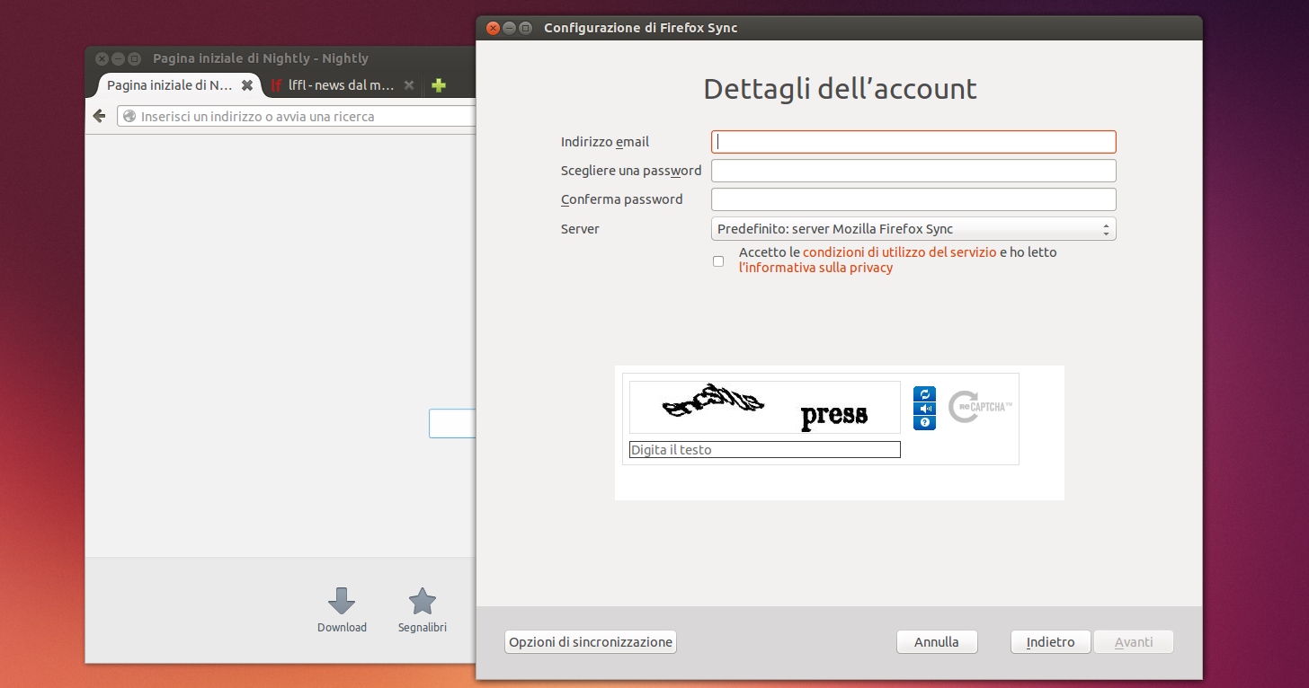Open 'condizioni di utilizzo del servizio' link
Image resolution: width=1309 pixels, height=688 pixels.
tap(899, 252)
